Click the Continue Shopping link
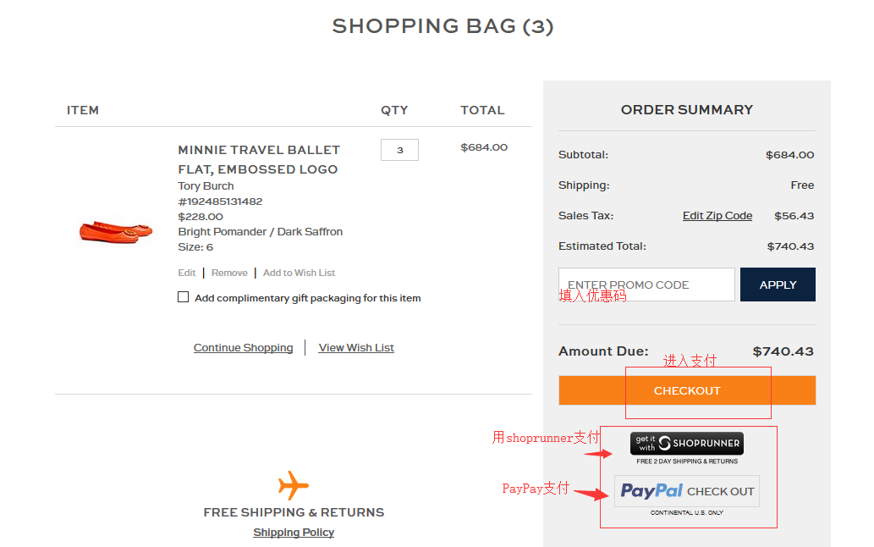 pyautogui.click(x=243, y=348)
